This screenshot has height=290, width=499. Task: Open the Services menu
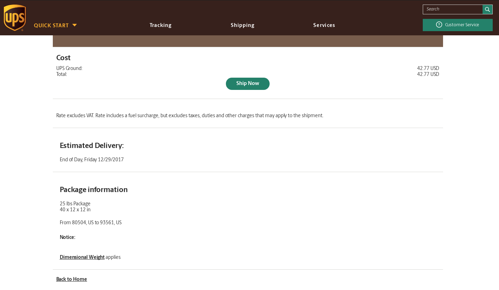[324, 25]
